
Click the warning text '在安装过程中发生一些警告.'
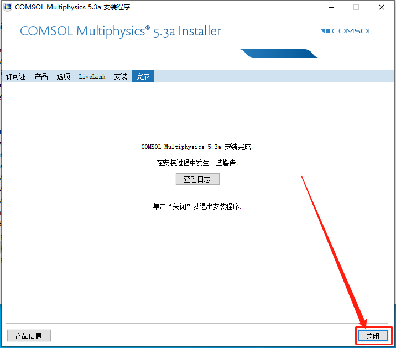pos(197,163)
